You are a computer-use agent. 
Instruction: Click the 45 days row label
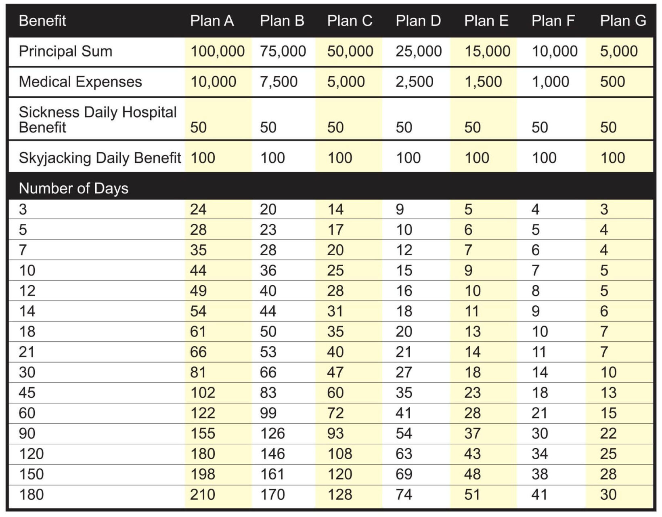(27, 393)
